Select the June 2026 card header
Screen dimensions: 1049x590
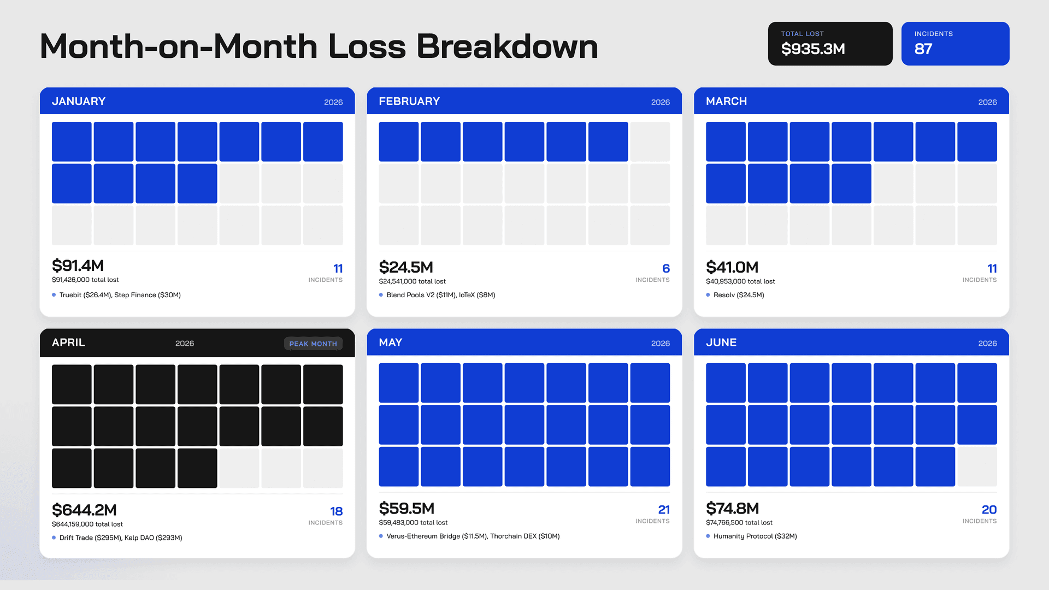851,343
